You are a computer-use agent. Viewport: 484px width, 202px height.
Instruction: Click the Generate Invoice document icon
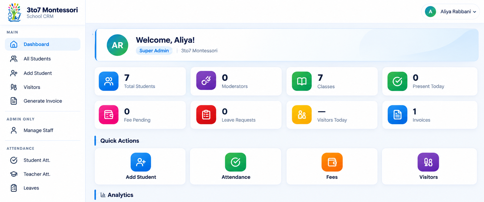click(x=14, y=101)
